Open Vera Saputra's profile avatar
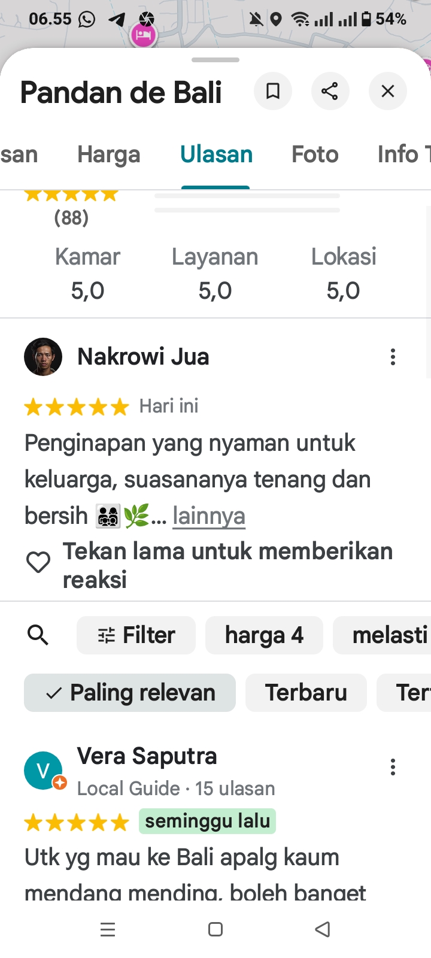Image resolution: width=431 pixels, height=958 pixels. [43, 771]
